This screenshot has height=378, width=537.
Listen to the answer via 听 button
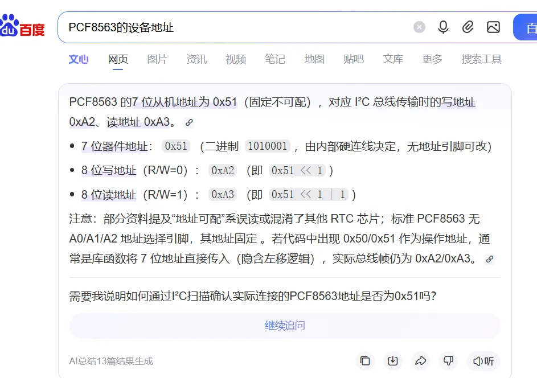(x=483, y=361)
